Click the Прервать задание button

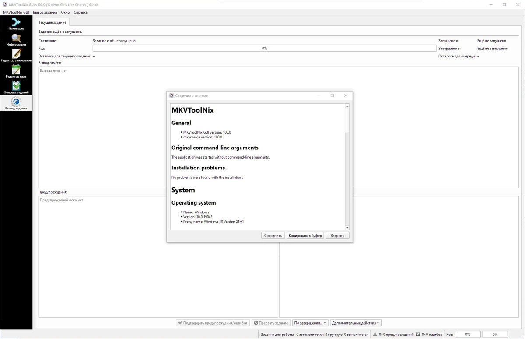[271, 323]
